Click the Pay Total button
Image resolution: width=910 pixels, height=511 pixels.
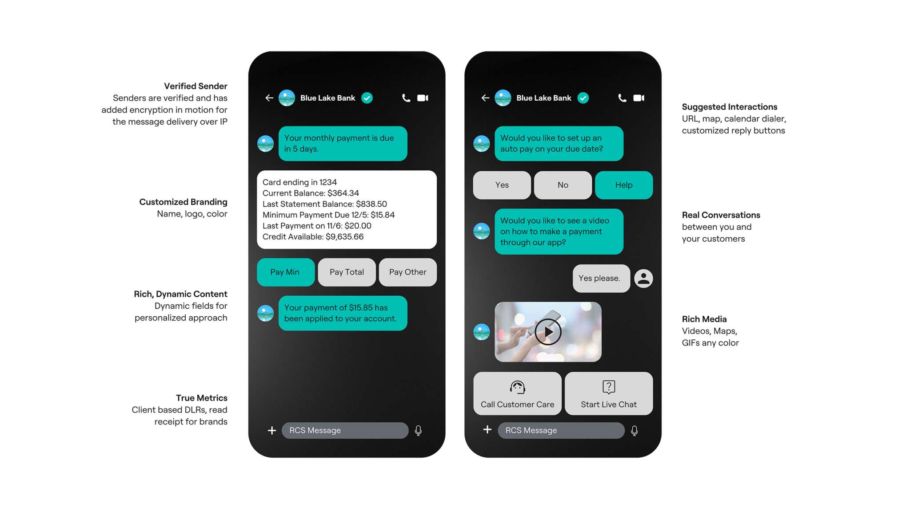pos(346,271)
